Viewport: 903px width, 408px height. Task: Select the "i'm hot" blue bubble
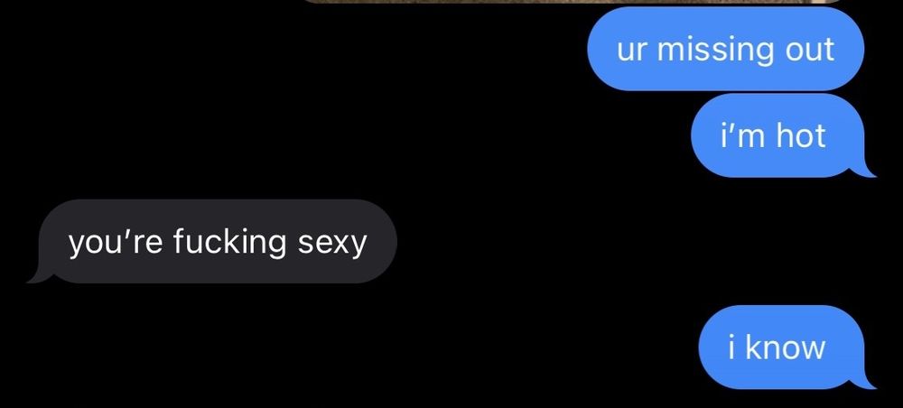point(778,135)
